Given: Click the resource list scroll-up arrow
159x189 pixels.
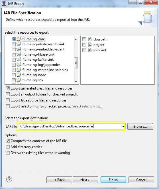Looking at the screenshot, I should (x=76, y=39).
